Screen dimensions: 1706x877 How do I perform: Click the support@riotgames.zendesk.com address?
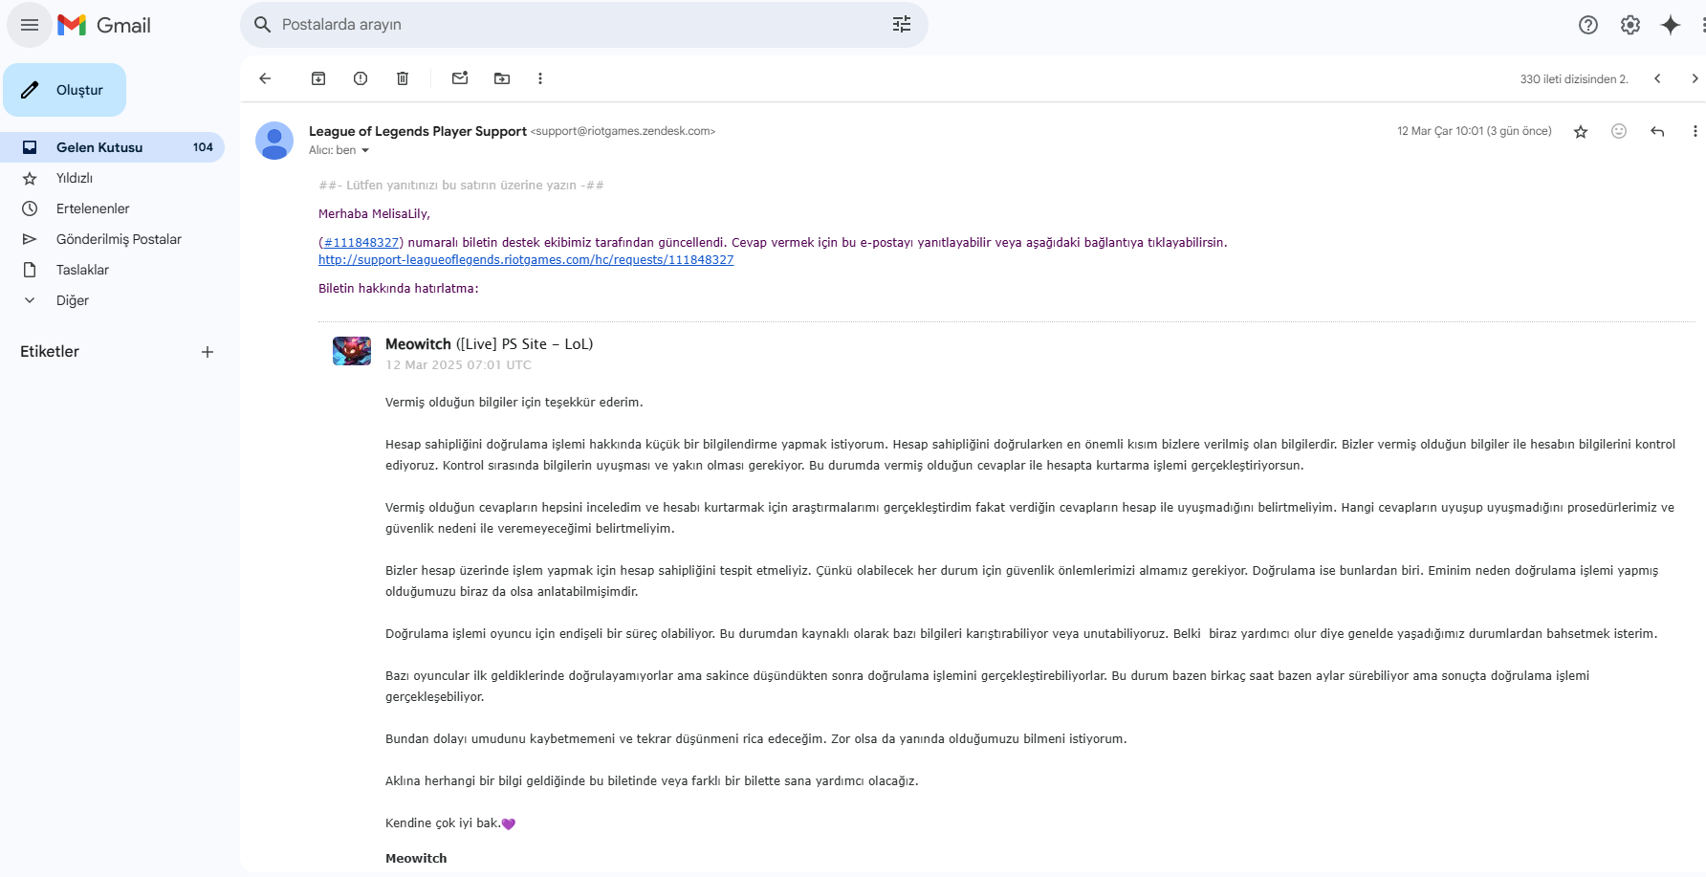click(623, 131)
